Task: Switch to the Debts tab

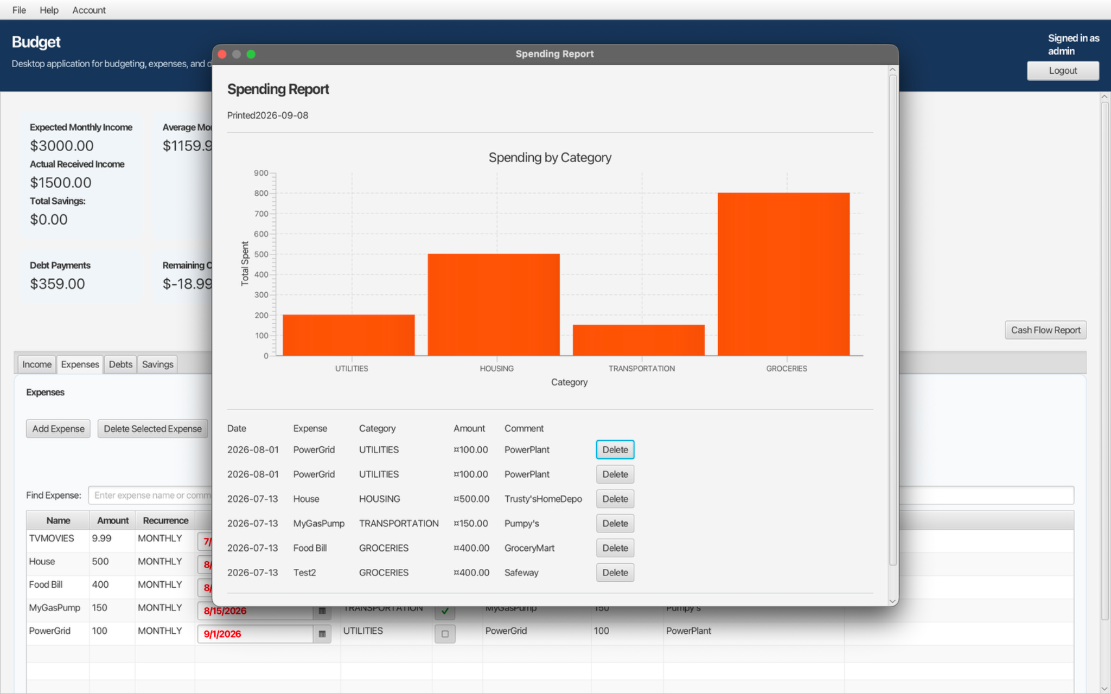Action: [120, 364]
